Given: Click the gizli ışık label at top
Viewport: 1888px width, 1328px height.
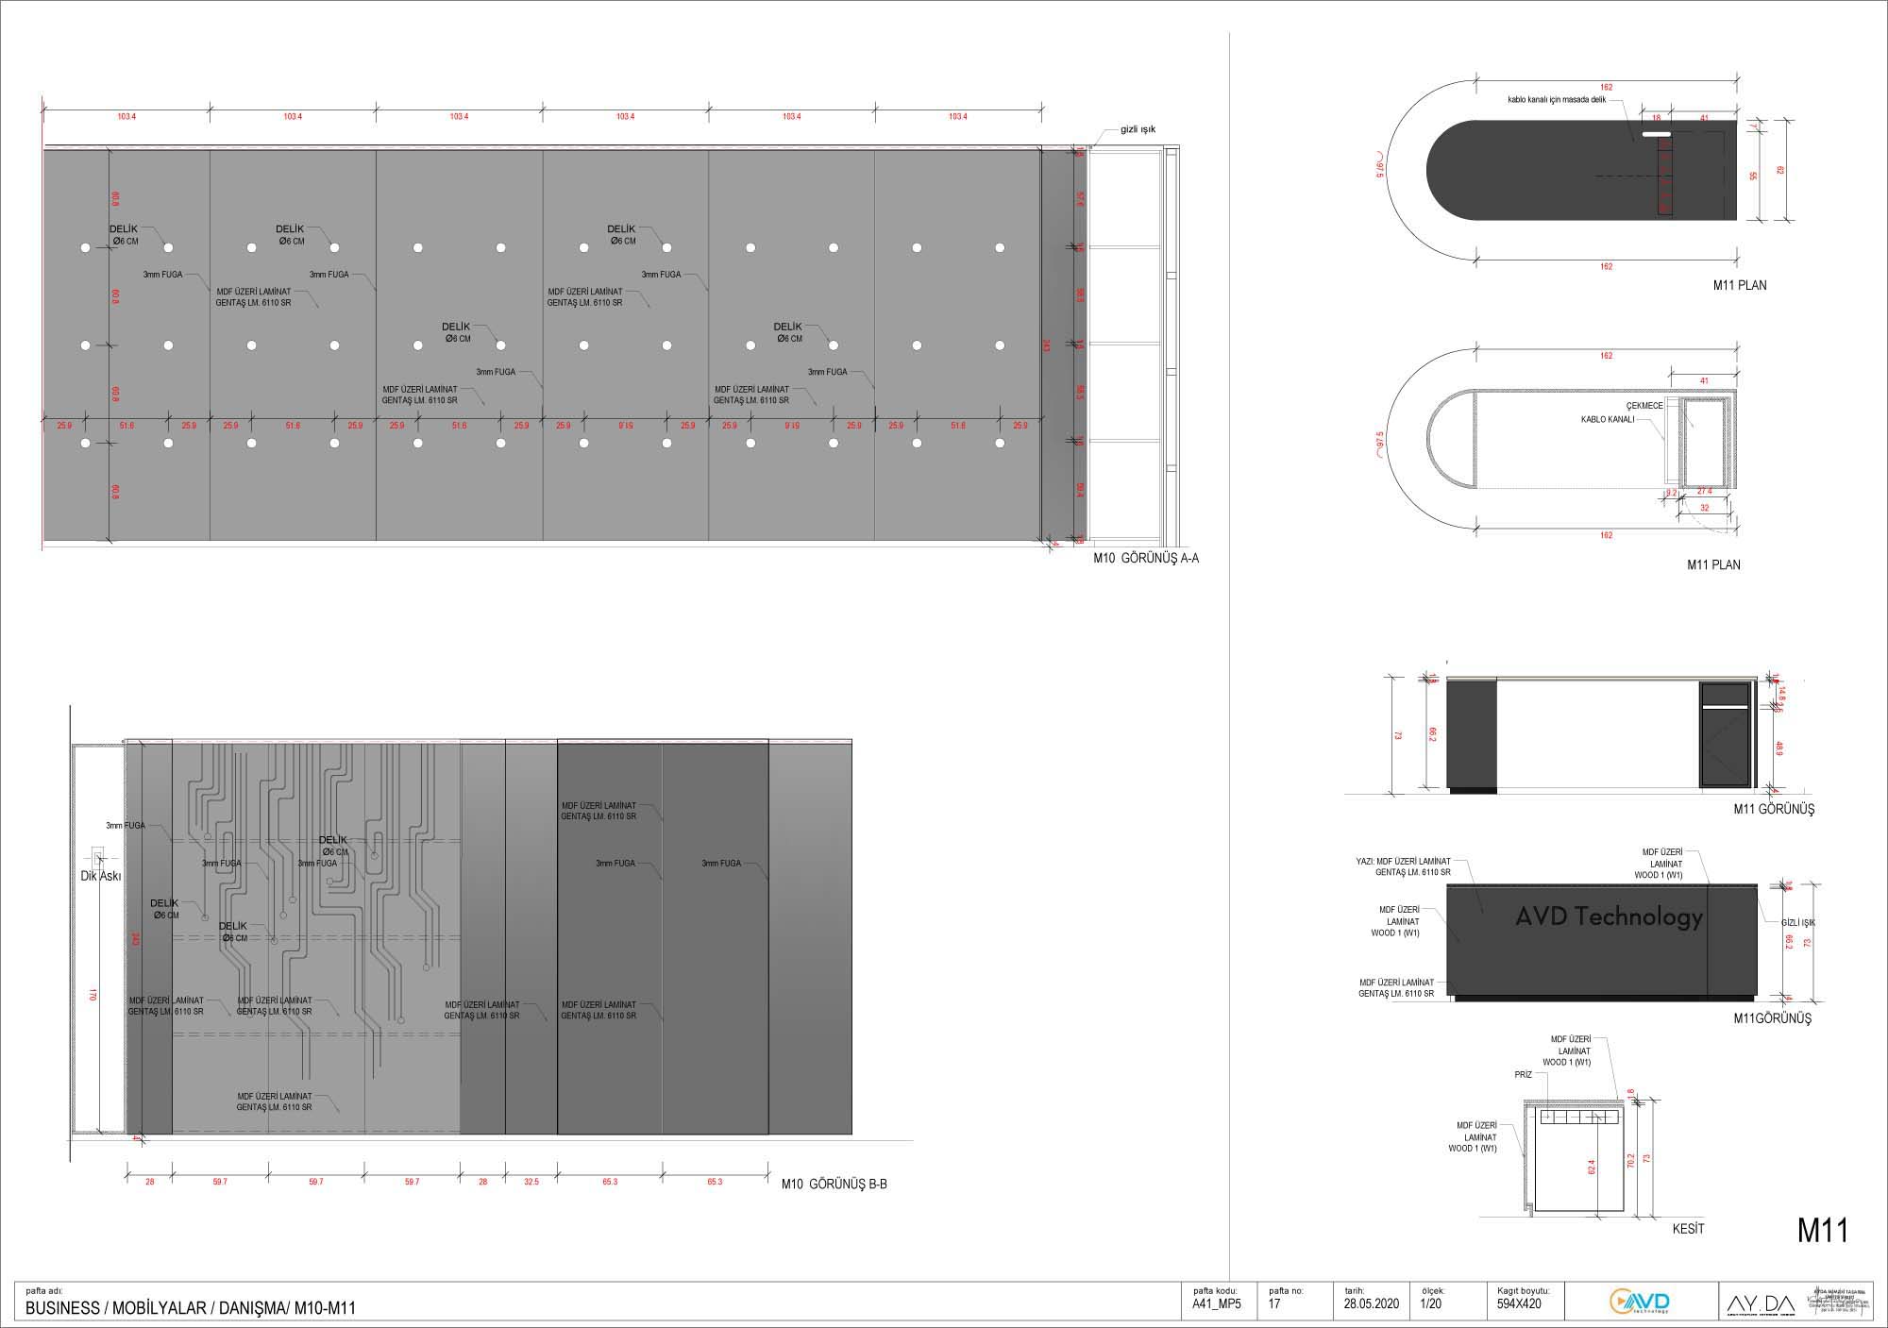Looking at the screenshot, I should [x=1138, y=129].
